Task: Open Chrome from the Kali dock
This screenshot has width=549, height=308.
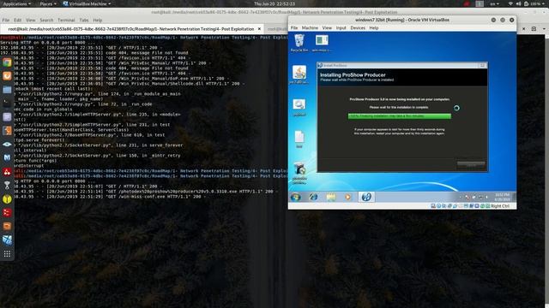Action: (7, 62)
